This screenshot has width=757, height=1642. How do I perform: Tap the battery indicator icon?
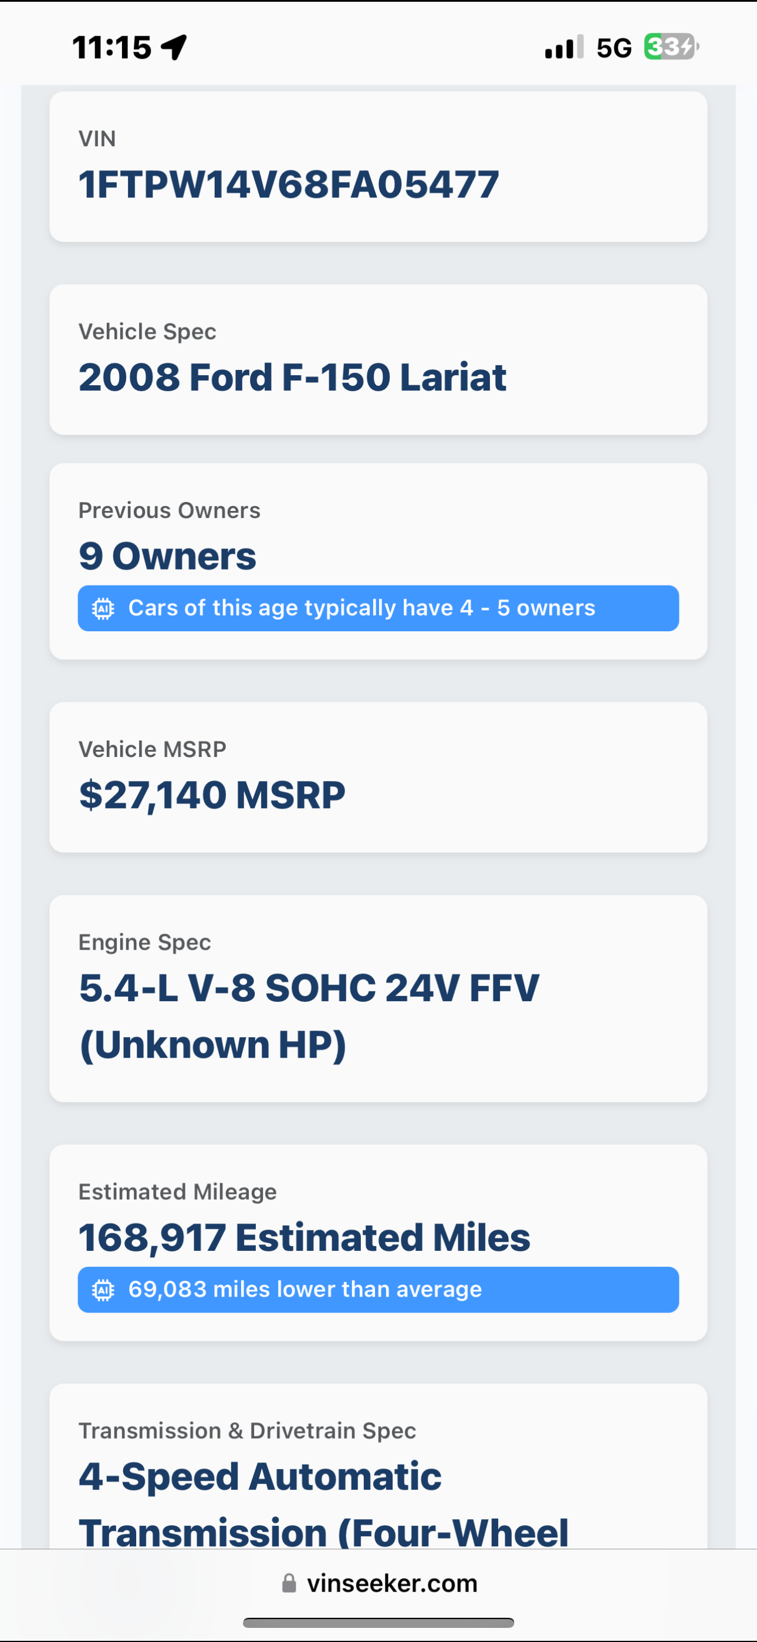click(671, 47)
